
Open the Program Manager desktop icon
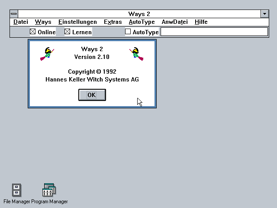tap(49, 190)
